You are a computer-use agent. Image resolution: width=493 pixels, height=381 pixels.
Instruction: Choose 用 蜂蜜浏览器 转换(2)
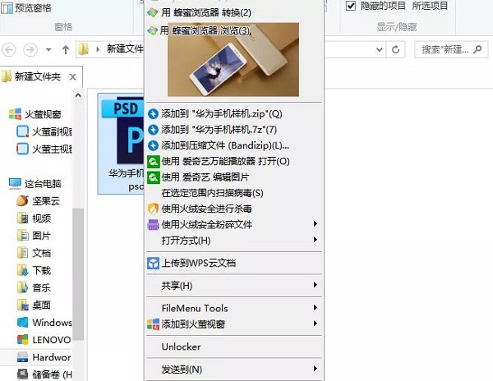(x=233, y=12)
